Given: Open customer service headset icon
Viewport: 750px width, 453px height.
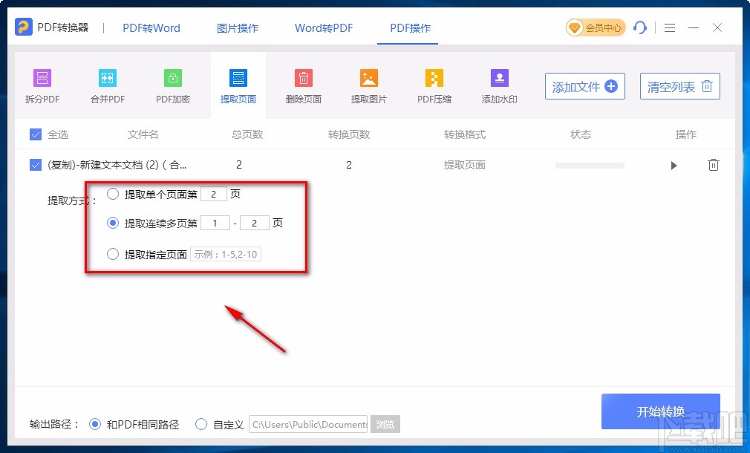Looking at the screenshot, I should click(639, 27).
